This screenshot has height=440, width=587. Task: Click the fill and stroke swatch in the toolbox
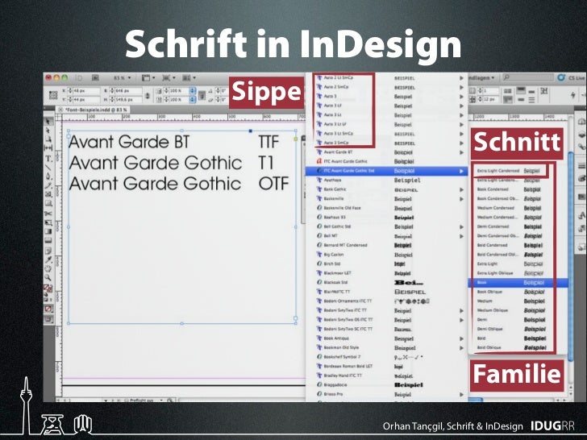click(48, 288)
